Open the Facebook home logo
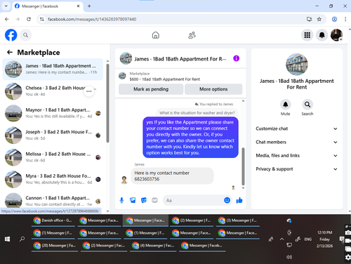 (11, 35)
